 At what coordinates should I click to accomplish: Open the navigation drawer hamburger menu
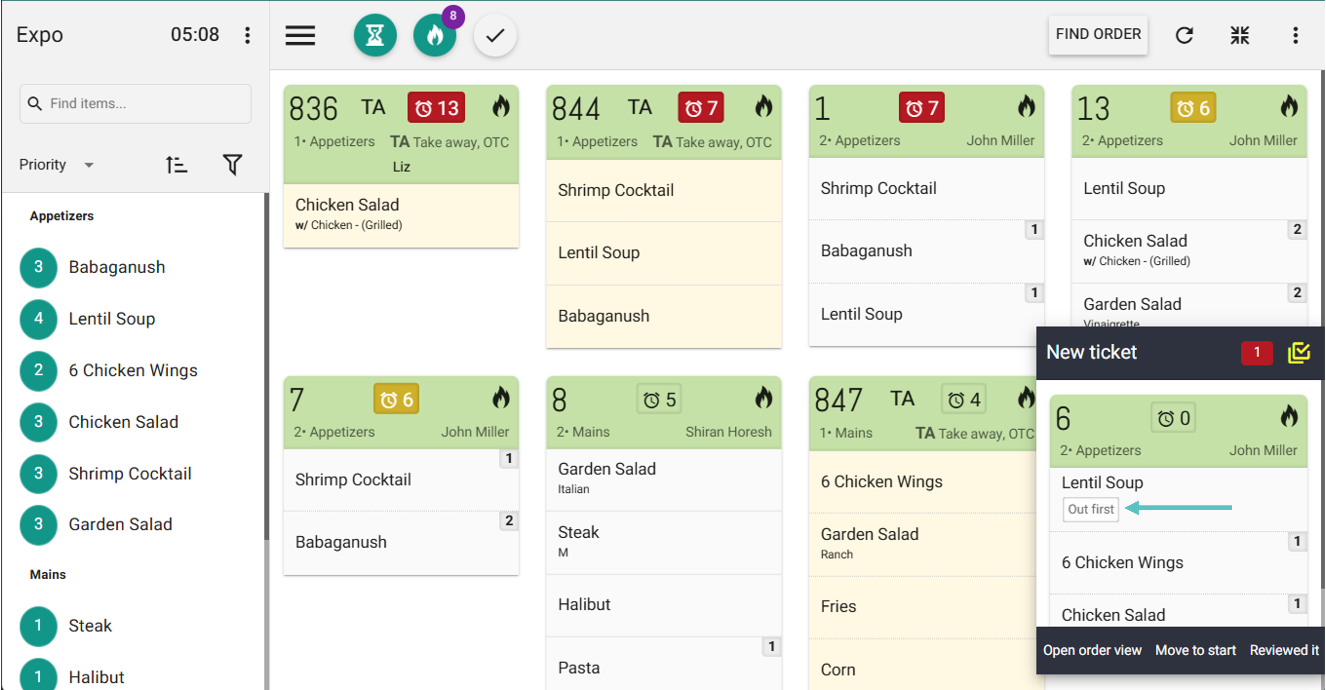pos(300,35)
